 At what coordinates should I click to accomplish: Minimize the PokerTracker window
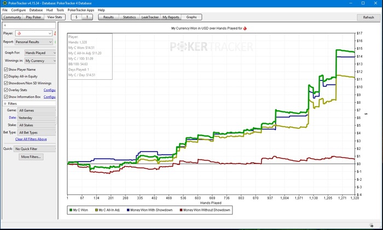point(351,3)
